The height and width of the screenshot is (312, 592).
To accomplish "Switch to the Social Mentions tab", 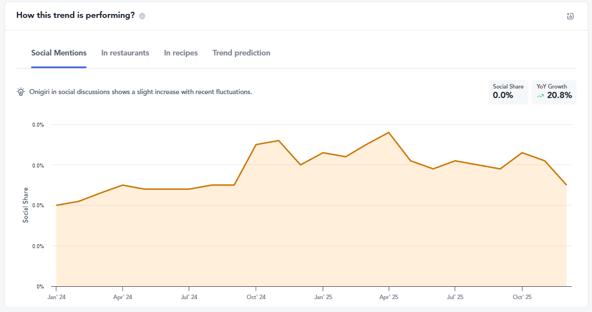I will point(59,53).
